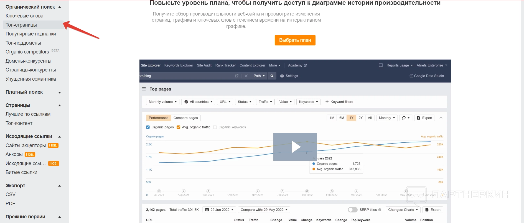Play the Top pages demo video
Viewport: 524px width, 223px height.
coord(295,147)
